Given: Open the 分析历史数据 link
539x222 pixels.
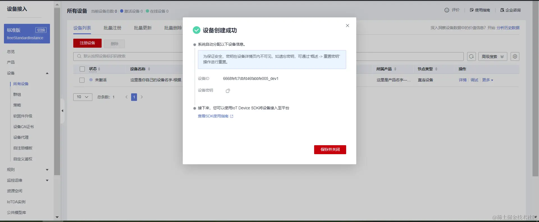Looking at the screenshot, I should coord(508,28).
